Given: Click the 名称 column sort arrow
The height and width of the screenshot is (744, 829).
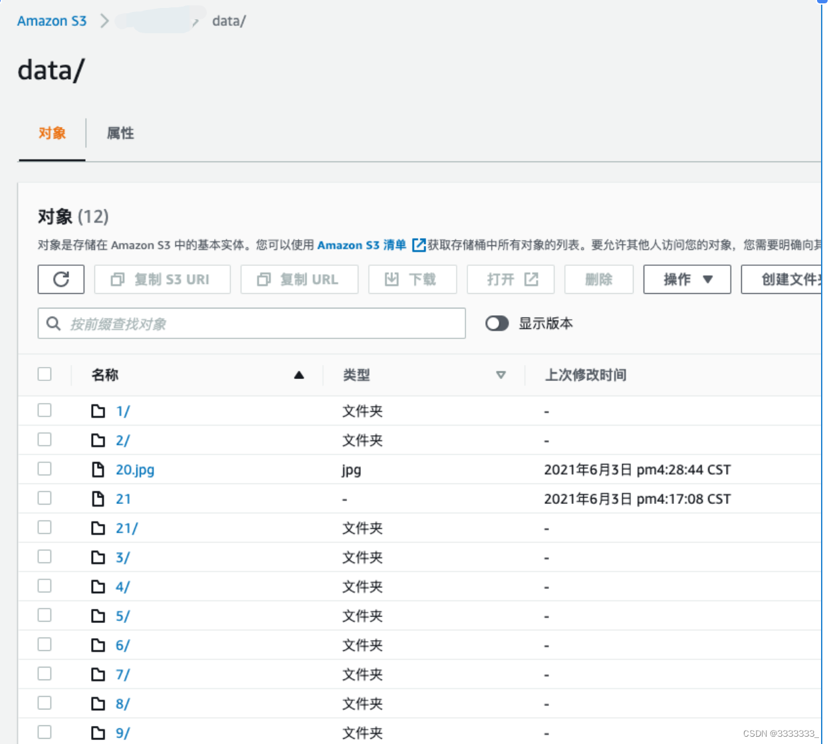Looking at the screenshot, I should tap(300, 375).
